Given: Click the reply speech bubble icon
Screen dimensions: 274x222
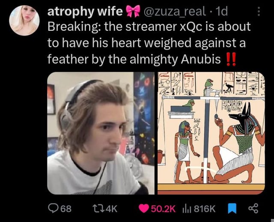Looking at the screenshot, I should point(52,209).
